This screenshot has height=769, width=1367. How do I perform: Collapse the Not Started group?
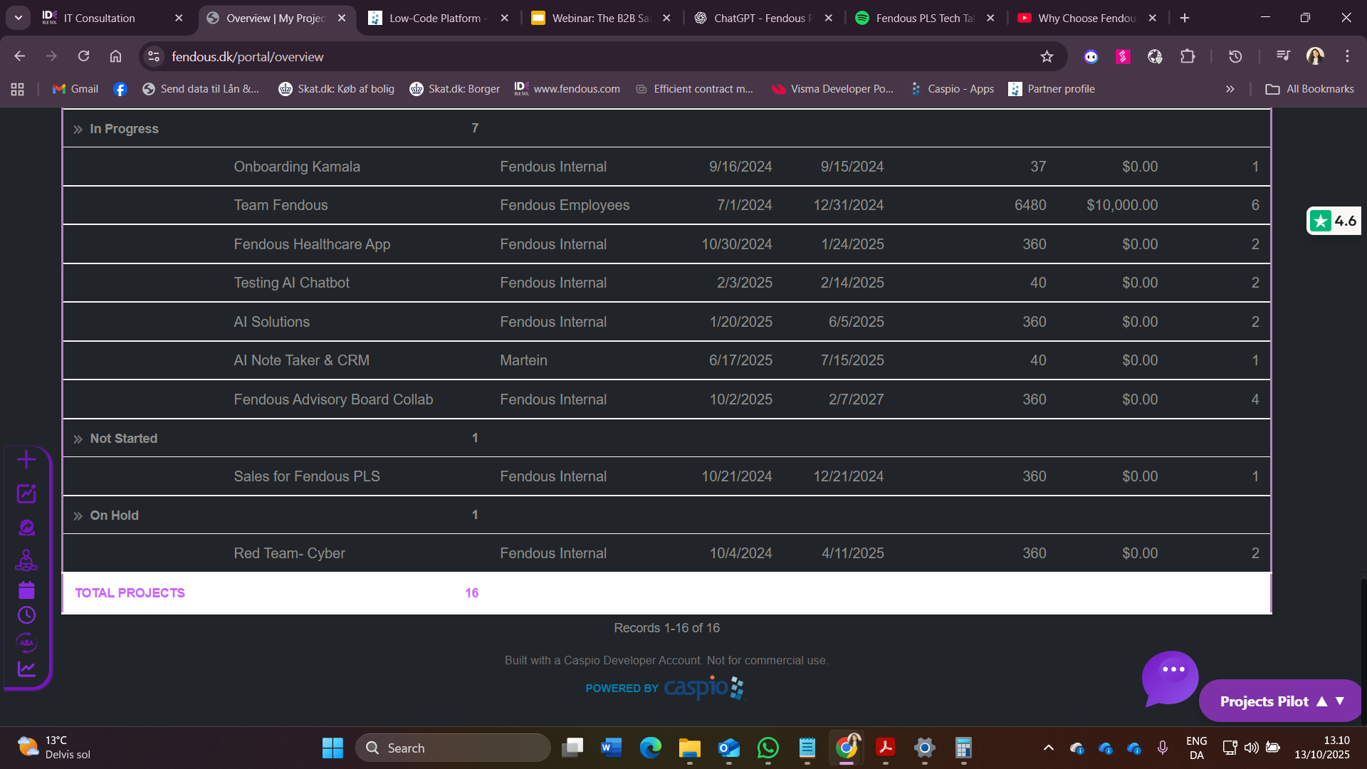click(78, 439)
